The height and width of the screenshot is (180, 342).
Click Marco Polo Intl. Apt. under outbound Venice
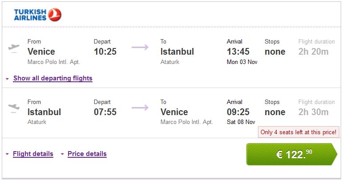[54, 62]
